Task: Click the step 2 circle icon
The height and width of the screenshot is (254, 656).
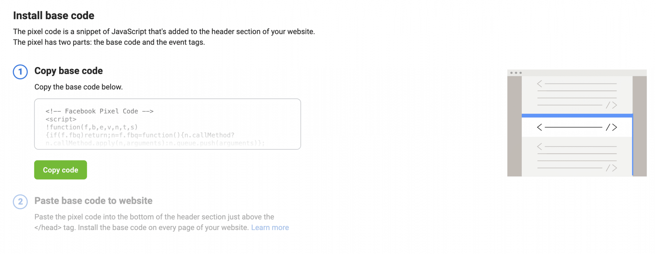Action: pyautogui.click(x=20, y=202)
